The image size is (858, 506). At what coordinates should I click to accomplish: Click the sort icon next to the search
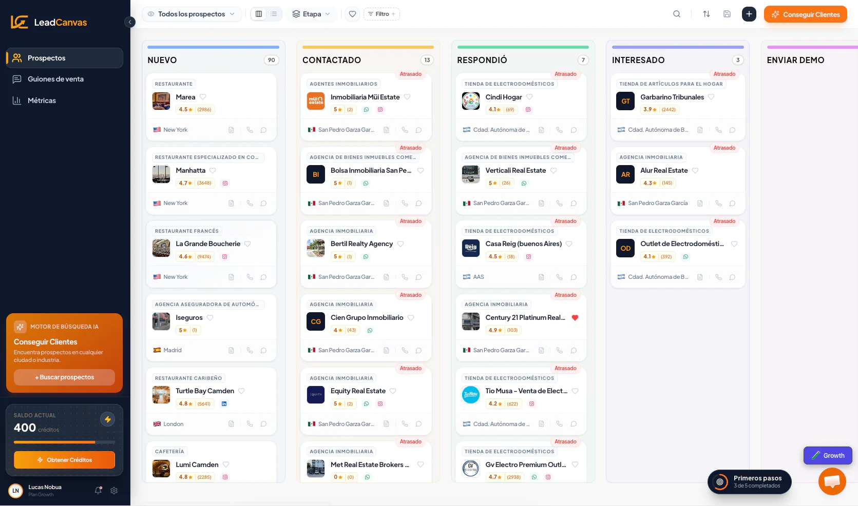707,14
